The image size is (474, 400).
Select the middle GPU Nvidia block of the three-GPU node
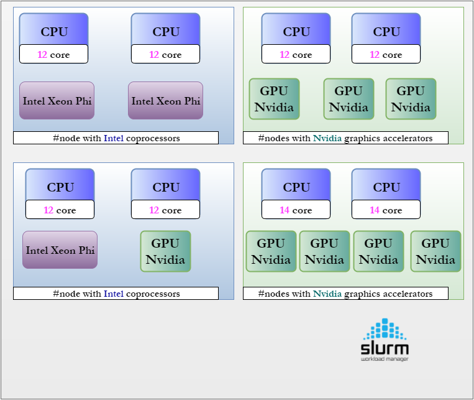(349, 99)
